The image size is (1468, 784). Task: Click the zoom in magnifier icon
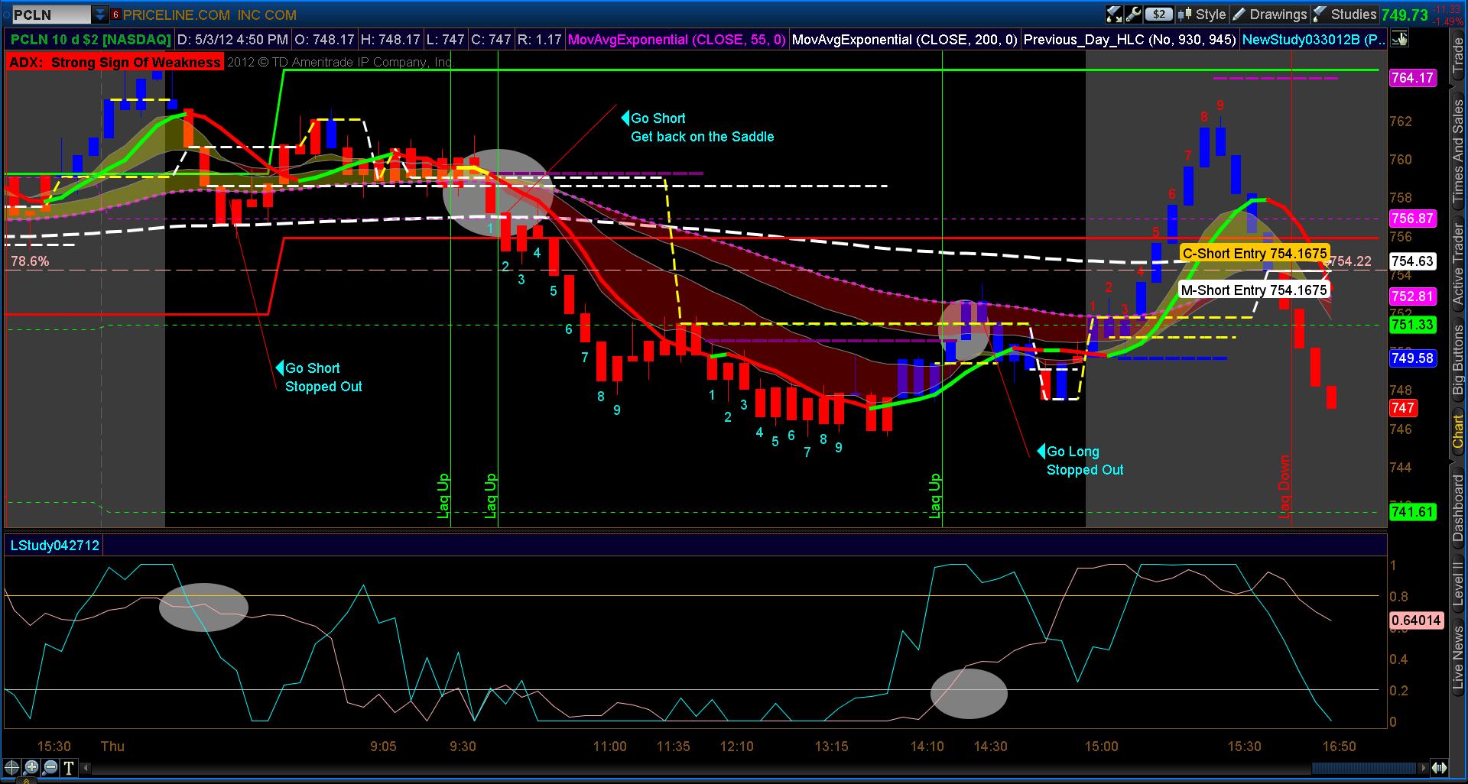click(x=31, y=768)
